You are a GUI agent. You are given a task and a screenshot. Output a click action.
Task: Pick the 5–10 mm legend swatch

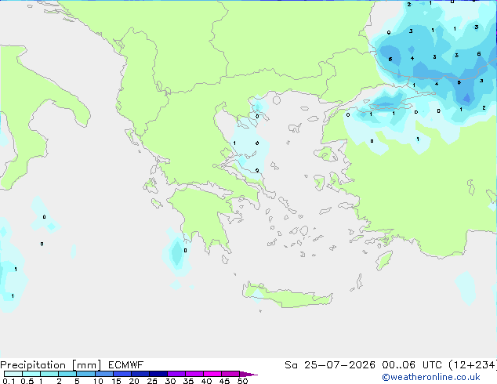pos(85,374)
